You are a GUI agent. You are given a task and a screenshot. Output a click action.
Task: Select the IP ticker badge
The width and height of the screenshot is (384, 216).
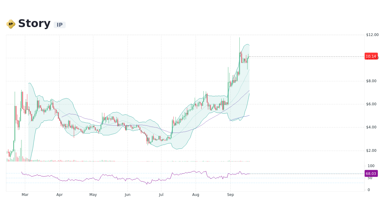[59, 25]
